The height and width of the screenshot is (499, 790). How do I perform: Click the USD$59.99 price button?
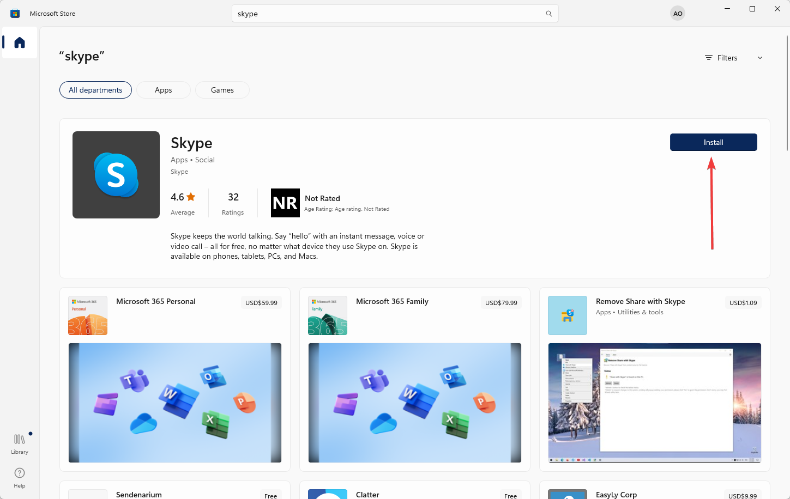tap(261, 303)
